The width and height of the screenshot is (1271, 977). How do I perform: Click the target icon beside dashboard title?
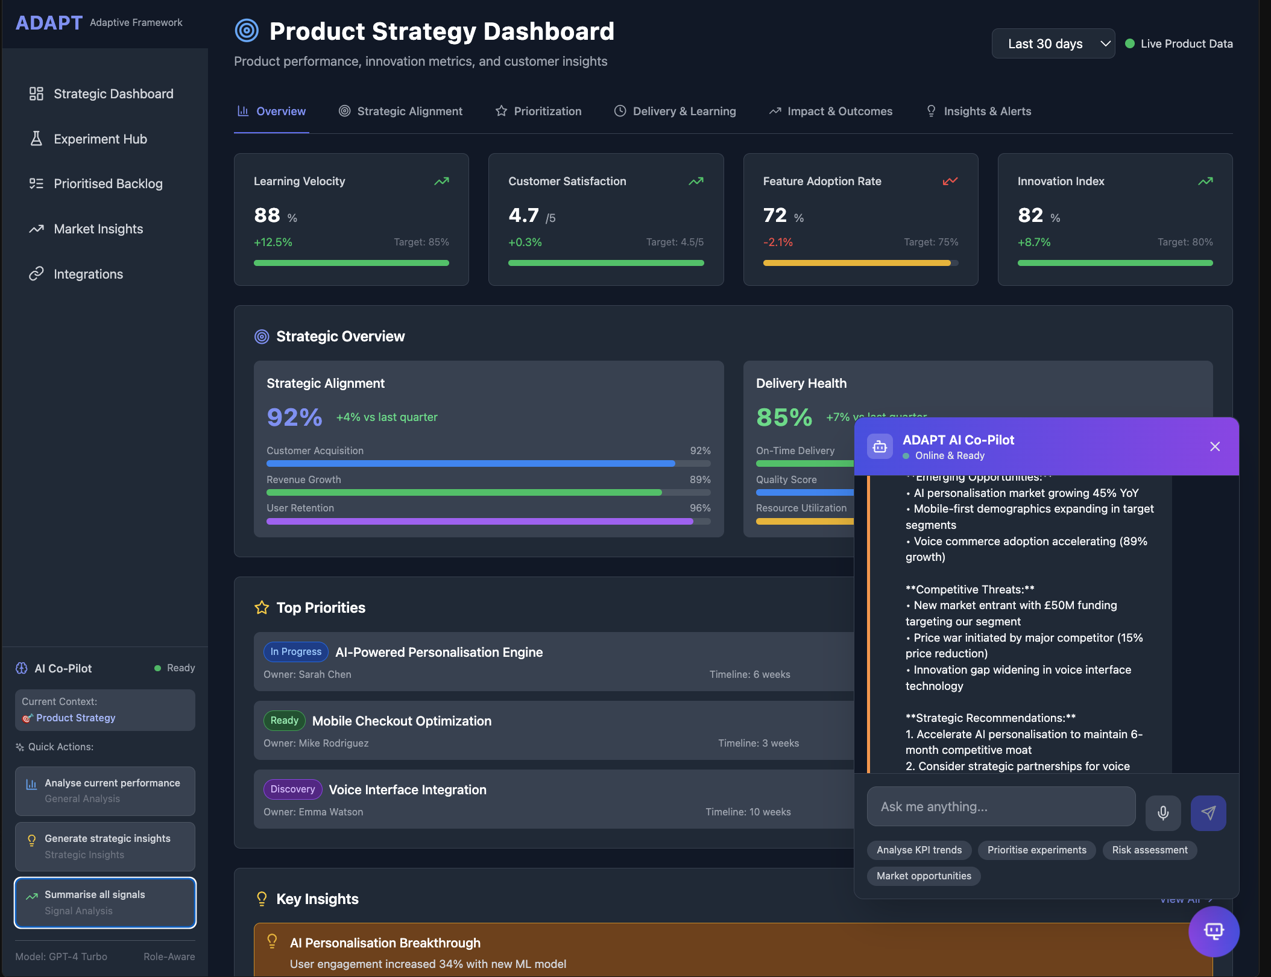247,31
